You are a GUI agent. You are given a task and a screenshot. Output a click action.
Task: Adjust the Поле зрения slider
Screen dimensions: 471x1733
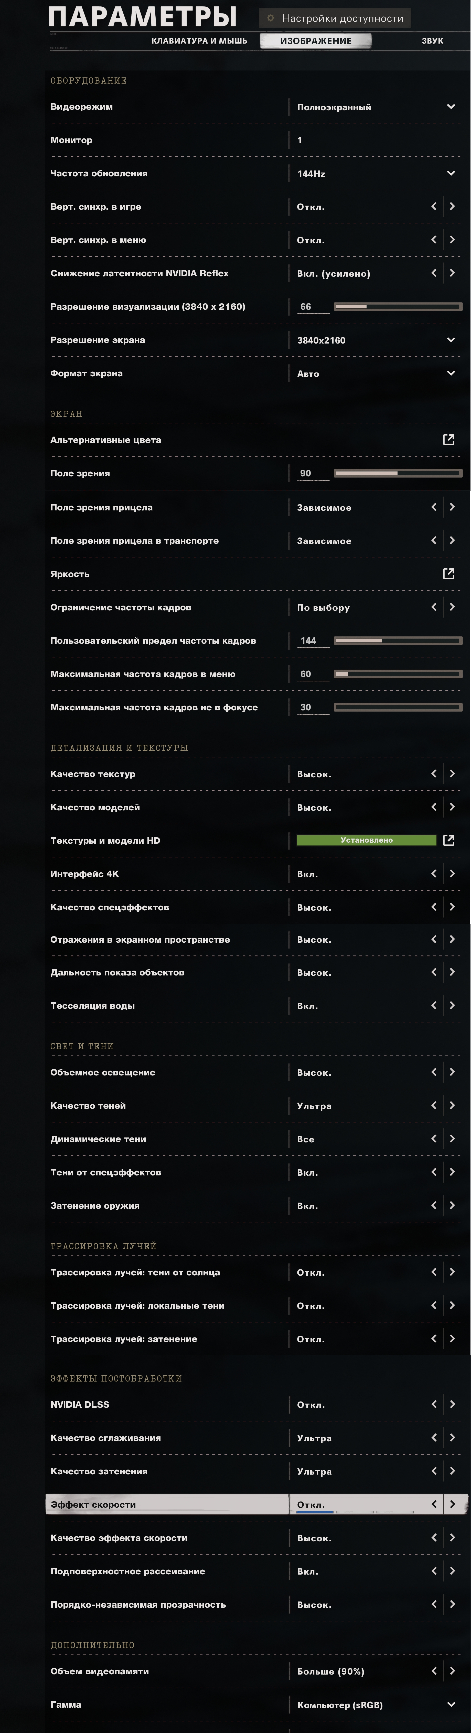(398, 473)
